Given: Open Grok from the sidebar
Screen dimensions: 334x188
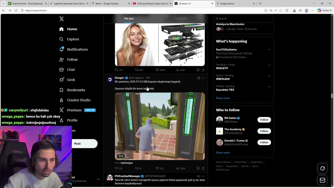Looking at the screenshot, I should 61,80.
